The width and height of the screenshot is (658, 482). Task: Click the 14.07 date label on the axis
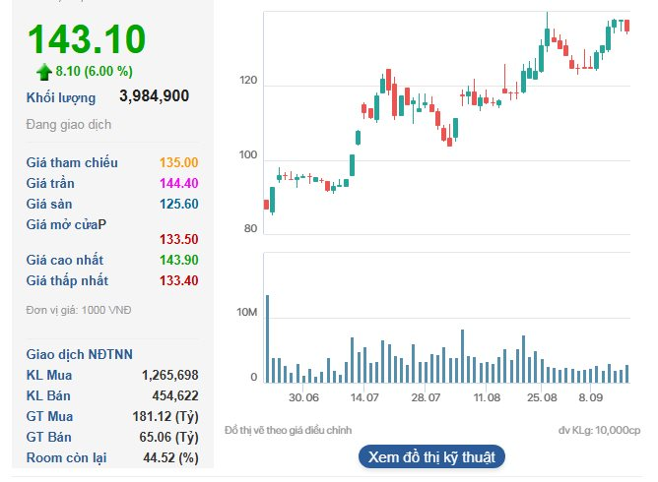coord(364,397)
